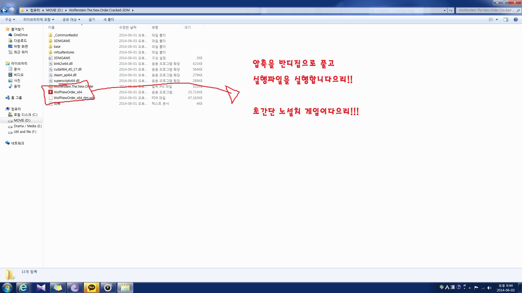Select the _CommonRedist folder icon
This screenshot has height=293, width=522.
point(50,35)
